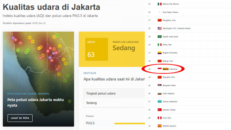
Task: Click the last updated time 16:00, Des 22
Action: pos(39,23)
